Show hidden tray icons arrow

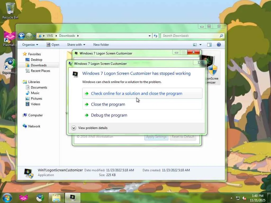tap(231, 198)
